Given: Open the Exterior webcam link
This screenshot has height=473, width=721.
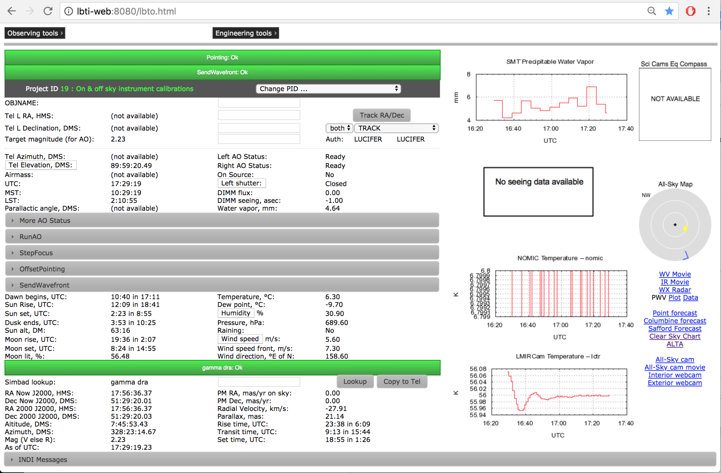Looking at the screenshot, I should [675, 382].
